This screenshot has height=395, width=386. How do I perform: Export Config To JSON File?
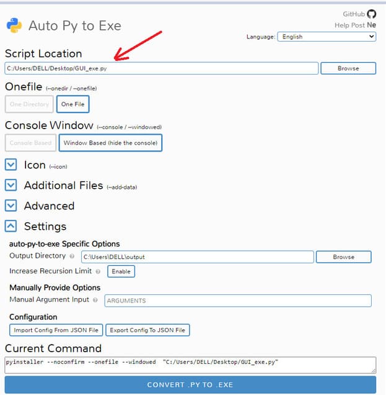[147, 330]
